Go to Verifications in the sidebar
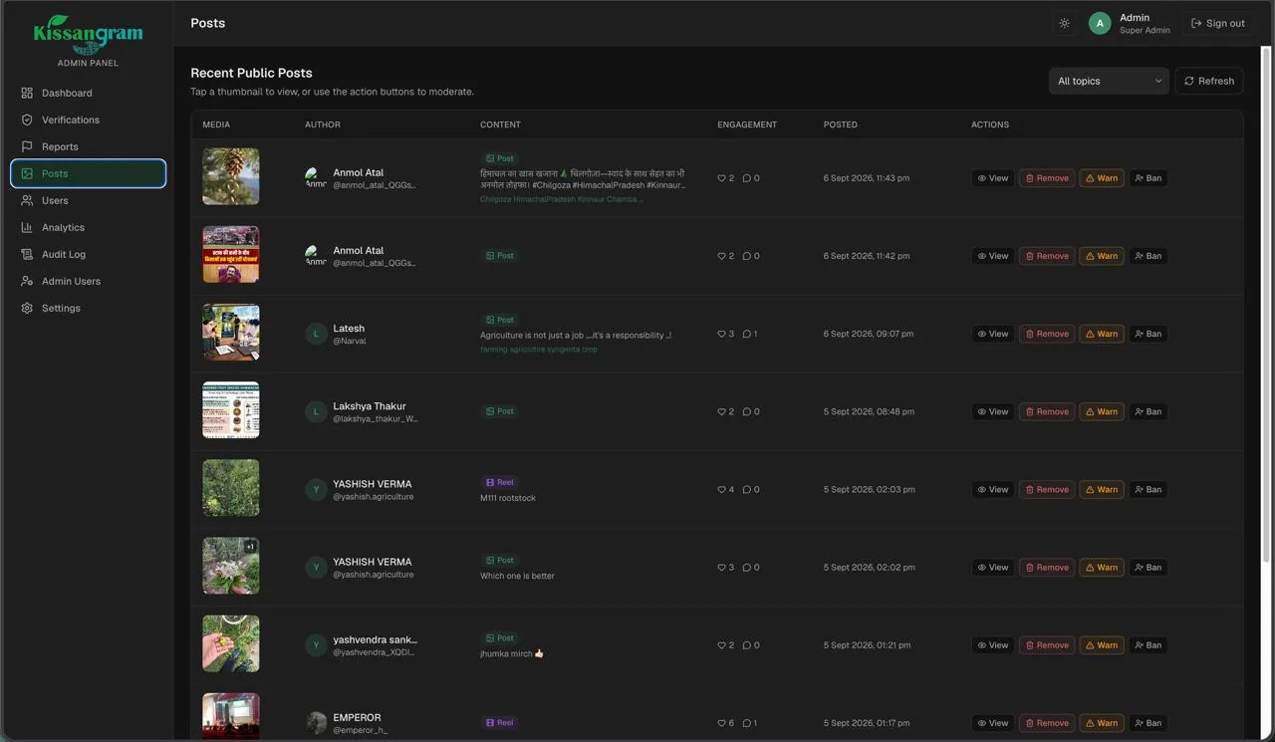 pyautogui.click(x=88, y=120)
